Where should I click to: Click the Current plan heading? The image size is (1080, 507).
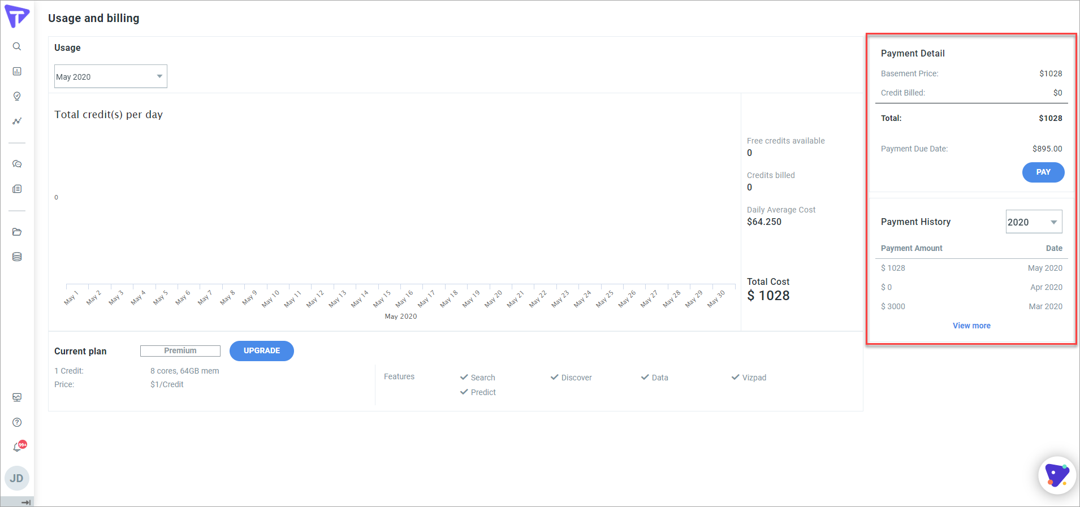(80, 351)
